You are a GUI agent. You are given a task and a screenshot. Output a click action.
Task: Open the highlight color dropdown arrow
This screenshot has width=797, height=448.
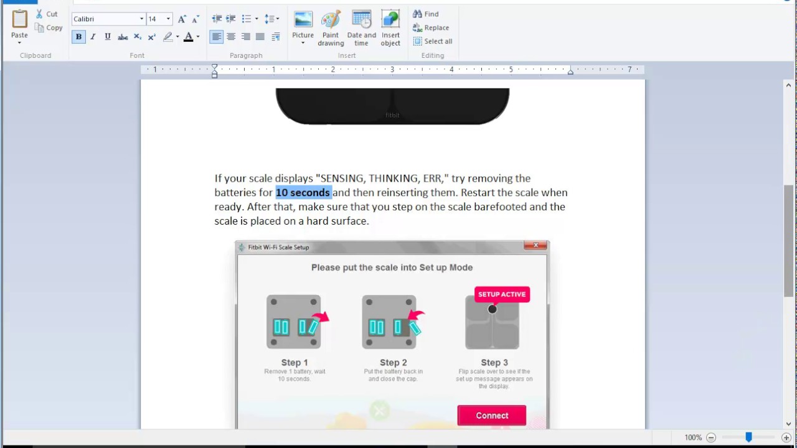click(x=177, y=37)
